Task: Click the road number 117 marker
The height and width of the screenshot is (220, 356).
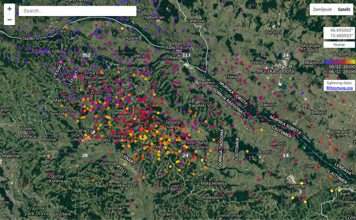Action: tap(186, 55)
